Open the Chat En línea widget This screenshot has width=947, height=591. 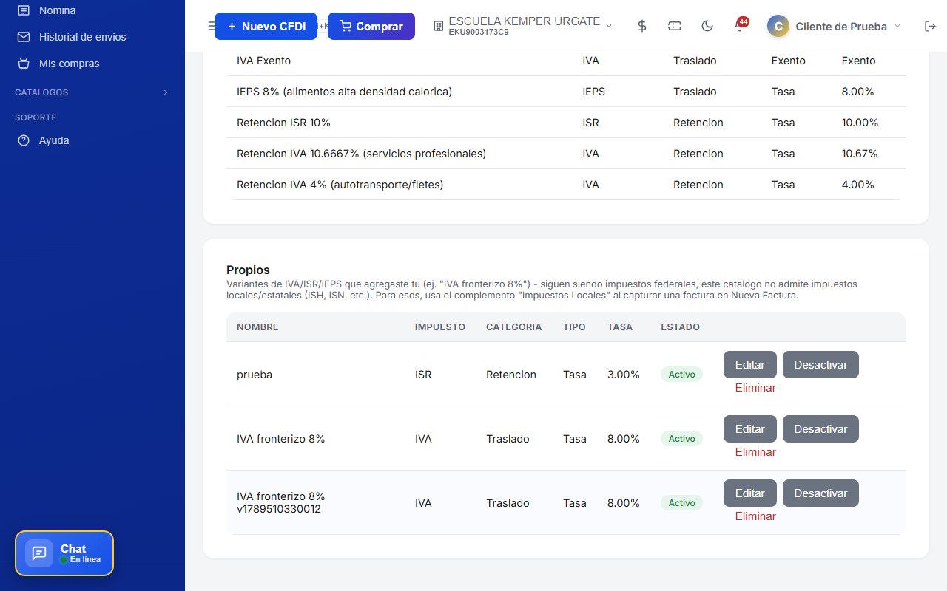point(64,553)
